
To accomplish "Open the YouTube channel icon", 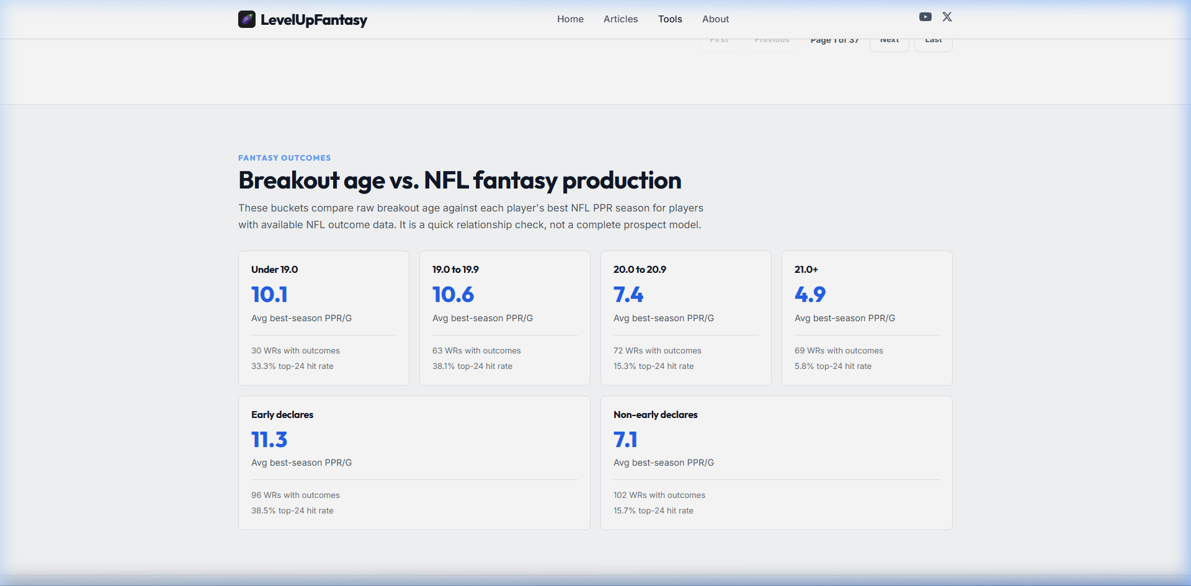I will pyautogui.click(x=926, y=17).
